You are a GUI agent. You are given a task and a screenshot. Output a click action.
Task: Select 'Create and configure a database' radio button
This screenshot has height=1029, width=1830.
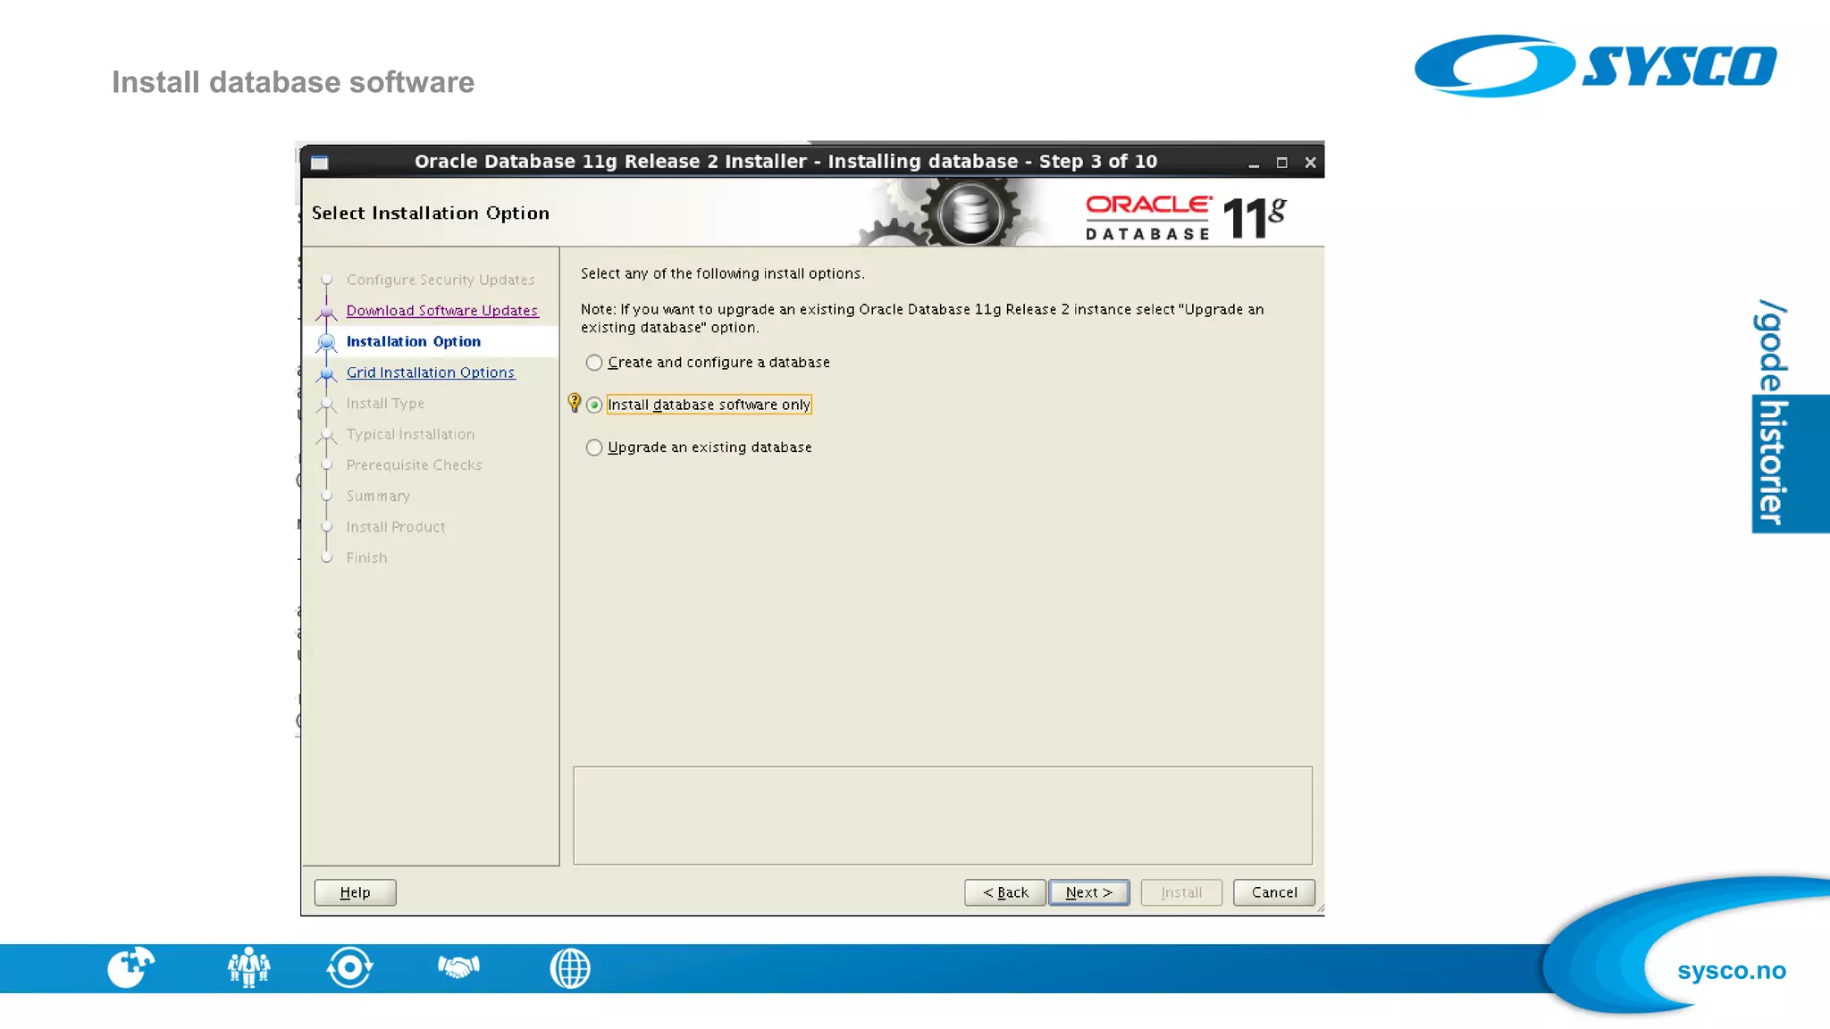click(594, 363)
